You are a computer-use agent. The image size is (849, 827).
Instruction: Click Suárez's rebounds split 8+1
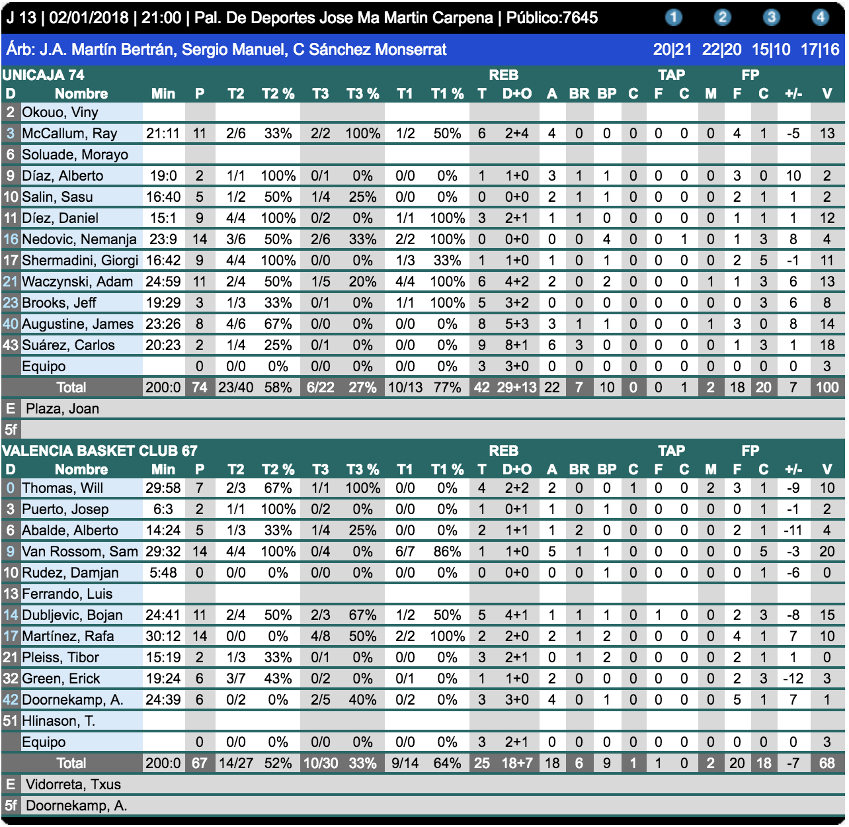click(x=517, y=345)
